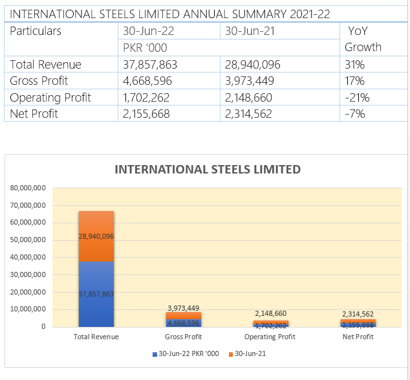Screen dimensions: 410x380
Task: Click the orange Operating Profit bar segment
Action: (x=271, y=322)
